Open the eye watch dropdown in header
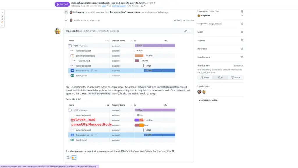Screen dimensions: 298x168 tap(143, 6)
